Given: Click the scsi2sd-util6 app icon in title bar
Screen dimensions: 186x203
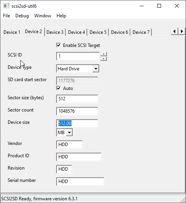Looking at the screenshot, I should [6, 6].
